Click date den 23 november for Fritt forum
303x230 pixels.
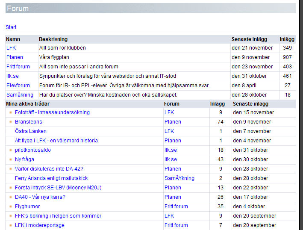[252, 67]
